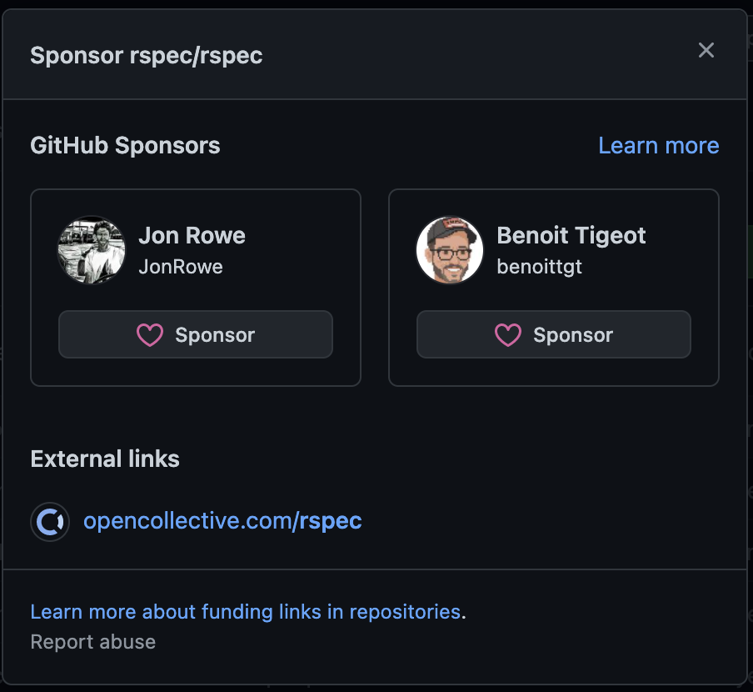Screen dimensions: 753x692
Task: Click the heart icon on Jon Rowe's Sponsor button
Action: tap(150, 335)
